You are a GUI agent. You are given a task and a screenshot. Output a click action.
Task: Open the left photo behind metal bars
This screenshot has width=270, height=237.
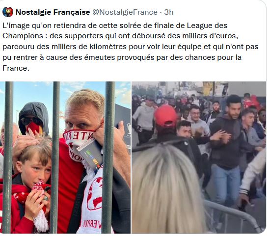(65, 158)
